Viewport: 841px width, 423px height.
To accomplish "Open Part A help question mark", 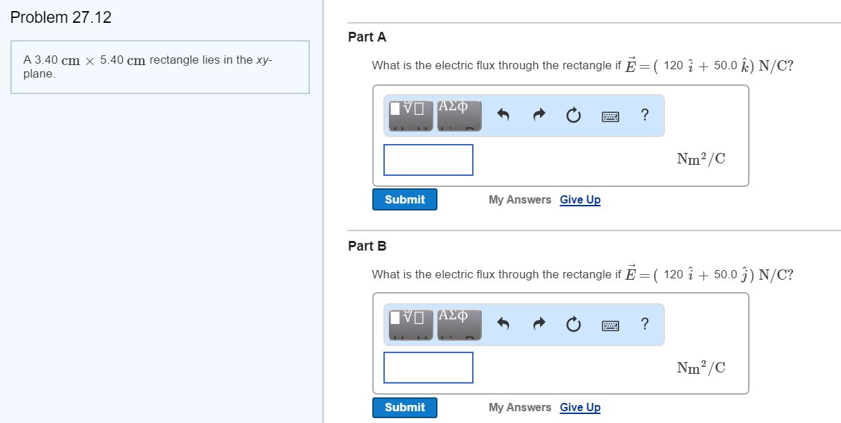I will pos(645,116).
